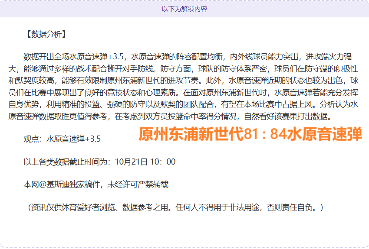Click the '未经许可严禁转载' copyright notice
The image size is (369, 249).
tap(138, 184)
